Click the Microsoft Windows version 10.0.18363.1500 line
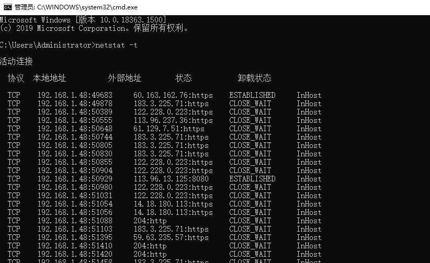The image size is (430, 263). [x=83, y=20]
